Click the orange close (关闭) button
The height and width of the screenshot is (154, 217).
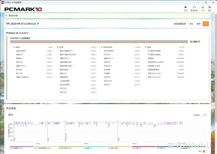[206, 24]
